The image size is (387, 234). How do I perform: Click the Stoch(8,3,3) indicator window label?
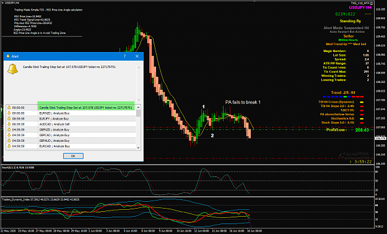coord(18,167)
